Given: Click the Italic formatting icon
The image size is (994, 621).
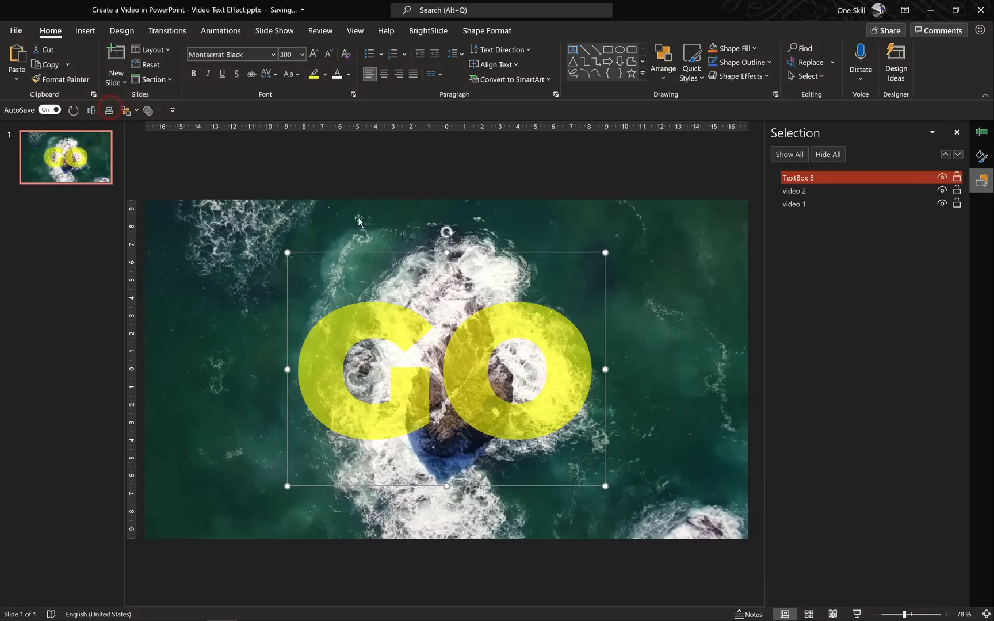Looking at the screenshot, I should (x=208, y=74).
